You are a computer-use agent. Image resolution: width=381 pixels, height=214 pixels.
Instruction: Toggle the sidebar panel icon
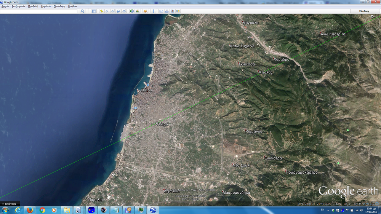tap(94, 11)
